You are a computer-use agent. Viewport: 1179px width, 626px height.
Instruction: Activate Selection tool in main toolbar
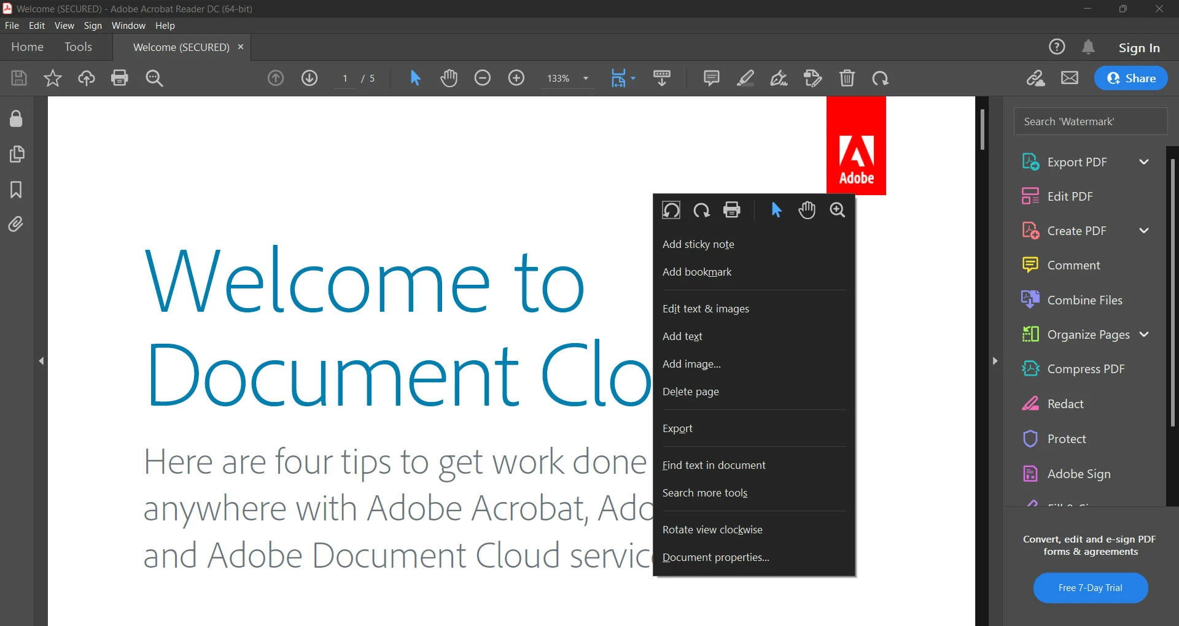[x=415, y=78]
